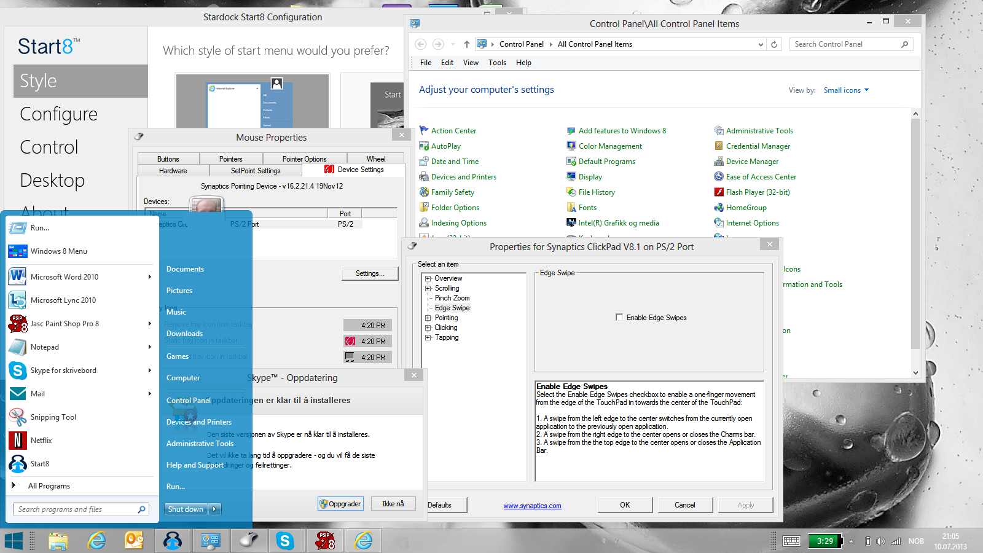Screen dimensions: 983x553
Task: Show hidden tray icons arrow
Action: 851,541
